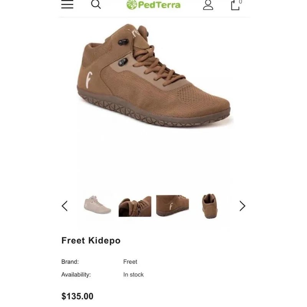Screen dimensions: 307x307
Task: Click the Freet Kidepo product title
Action: (91, 241)
